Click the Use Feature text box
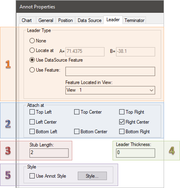Screen dimensions: 180x188 click(110, 72)
